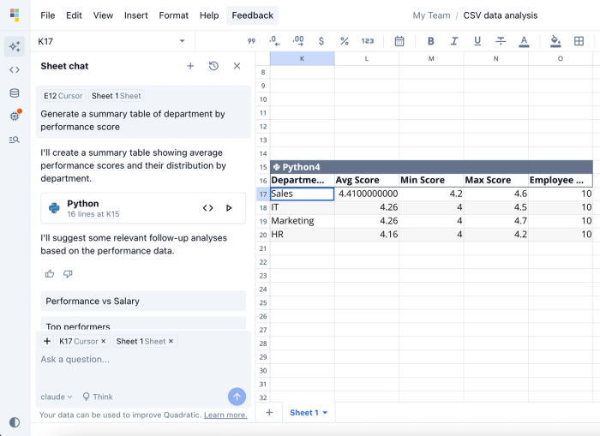Open the View menu
Screen dimensions: 600x436
click(x=103, y=15)
